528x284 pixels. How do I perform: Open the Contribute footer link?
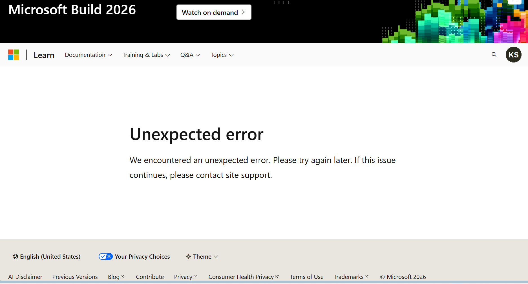point(150,277)
